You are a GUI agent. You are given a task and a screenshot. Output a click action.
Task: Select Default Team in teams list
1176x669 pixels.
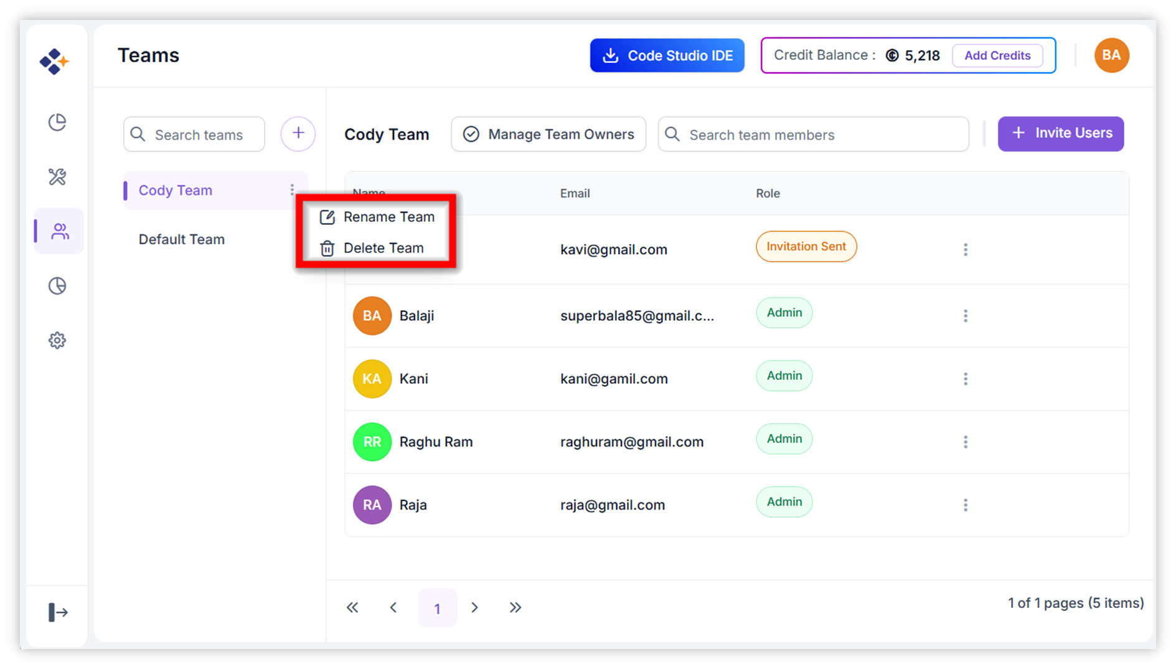click(181, 239)
